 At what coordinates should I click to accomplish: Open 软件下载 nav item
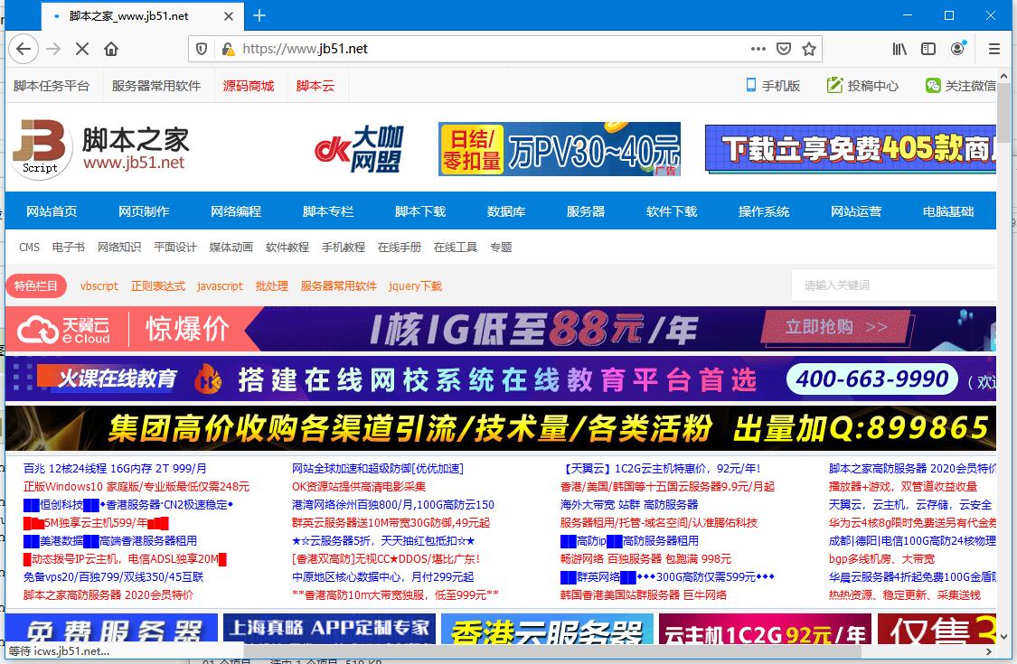point(672,211)
